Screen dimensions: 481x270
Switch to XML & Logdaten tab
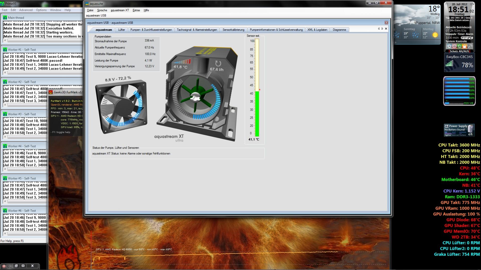[317, 30]
